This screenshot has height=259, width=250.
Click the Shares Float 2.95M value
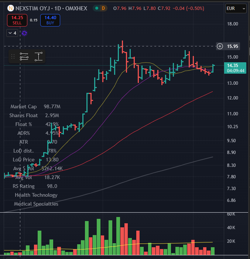(52, 115)
